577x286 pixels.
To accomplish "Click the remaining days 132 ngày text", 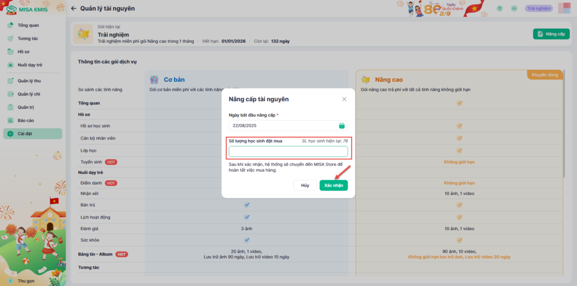I will point(281,41).
